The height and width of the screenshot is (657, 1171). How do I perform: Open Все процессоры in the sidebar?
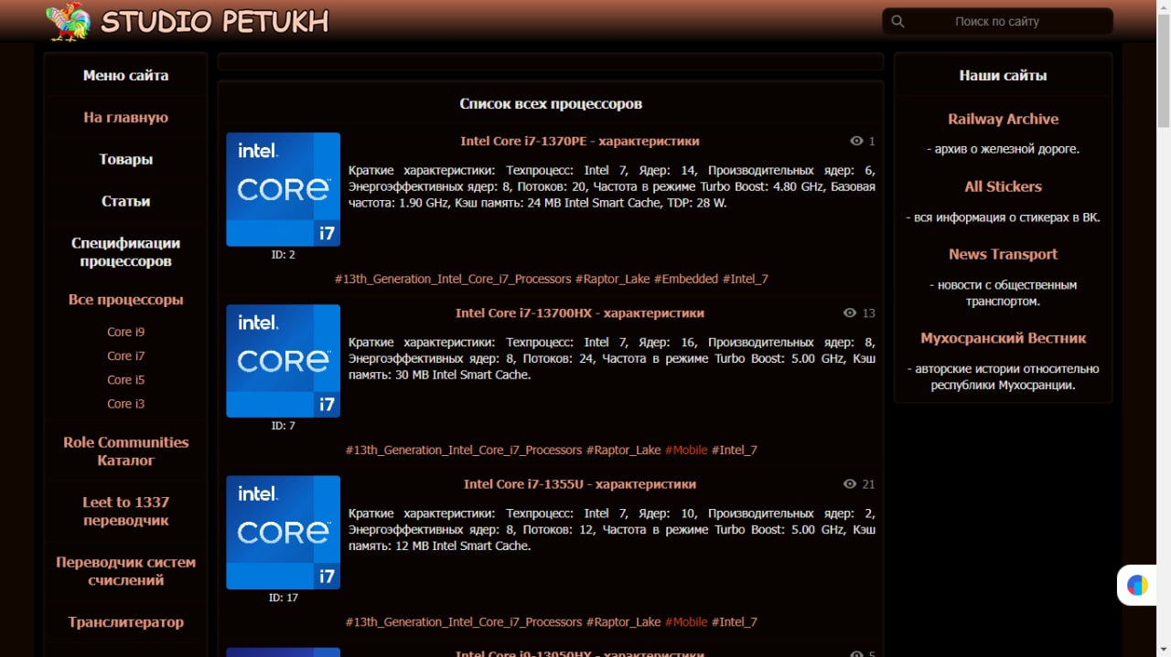click(125, 300)
